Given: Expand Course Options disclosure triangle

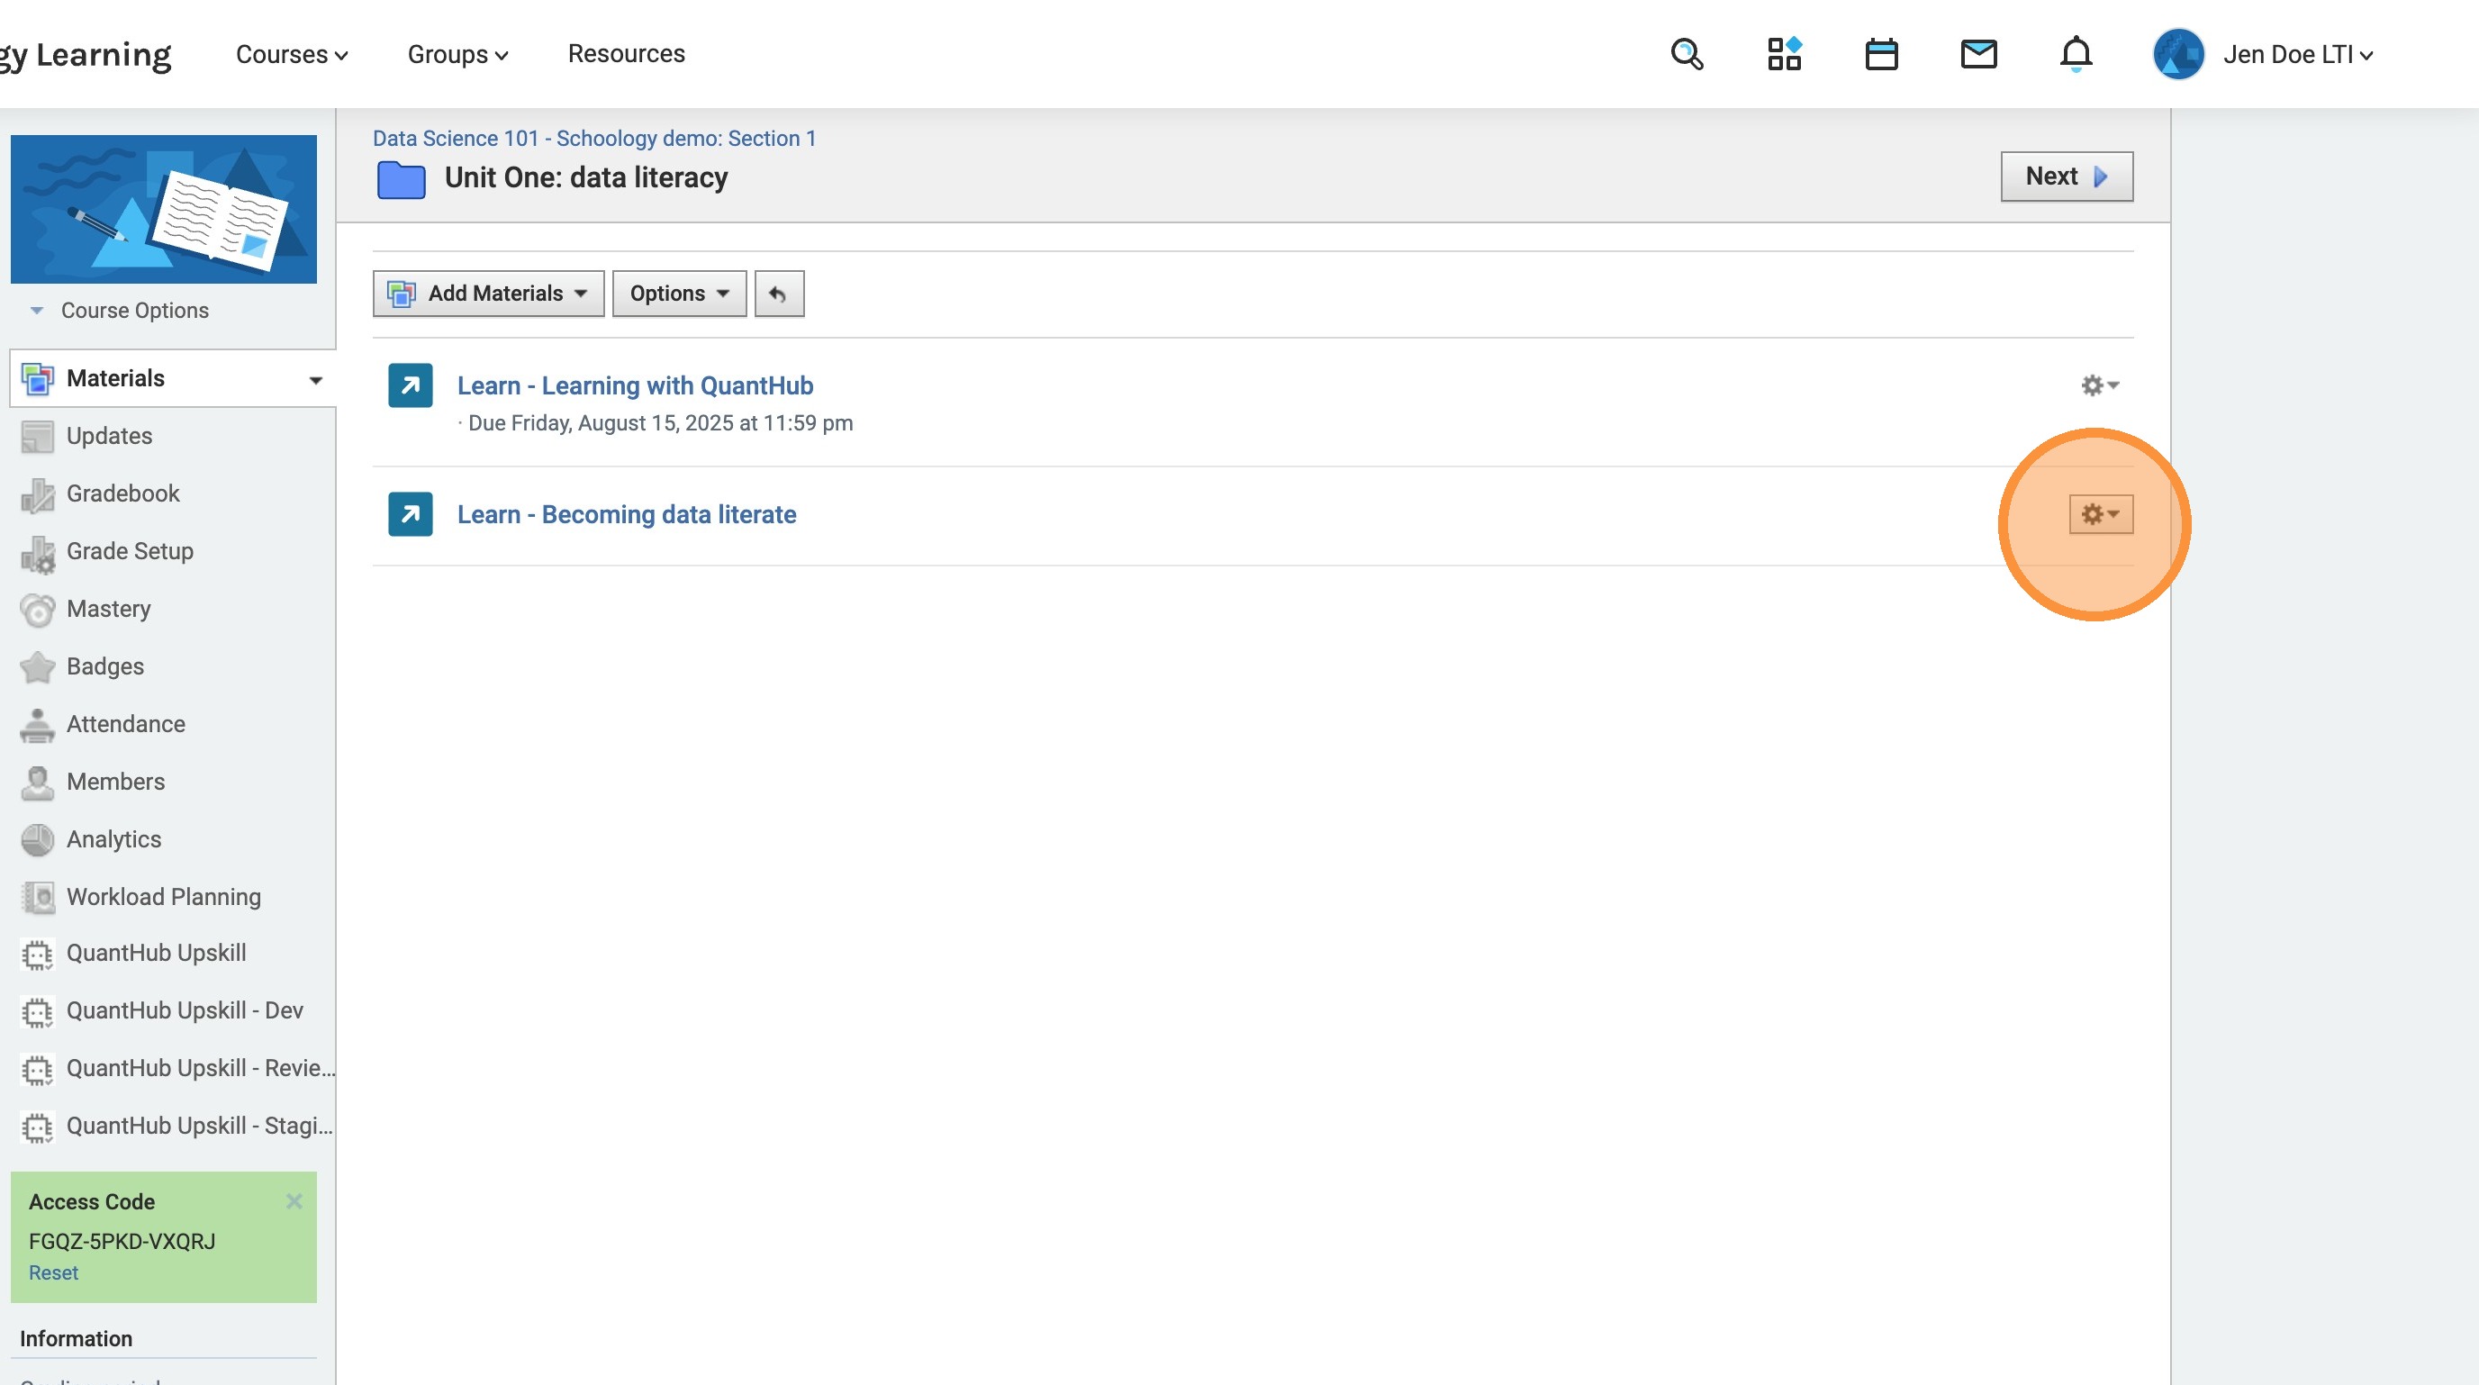Looking at the screenshot, I should 37,310.
